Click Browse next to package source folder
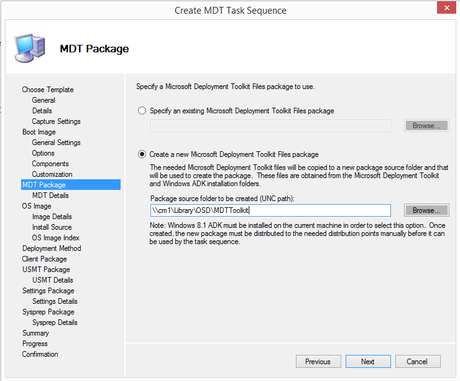Screen dimensions: 460x381 [426, 210]
